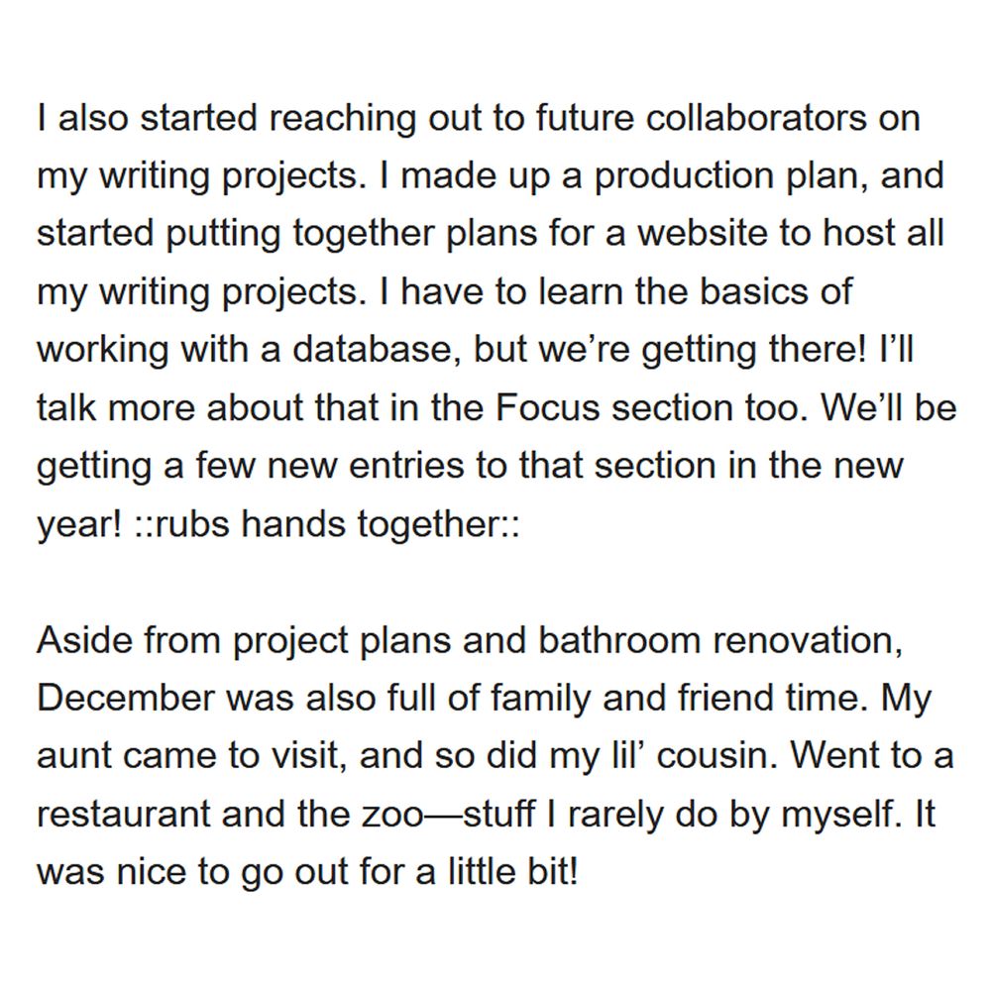Click the word "future" in first line
The width and height of the screenshot is (991, 991).
coord(585,118)
